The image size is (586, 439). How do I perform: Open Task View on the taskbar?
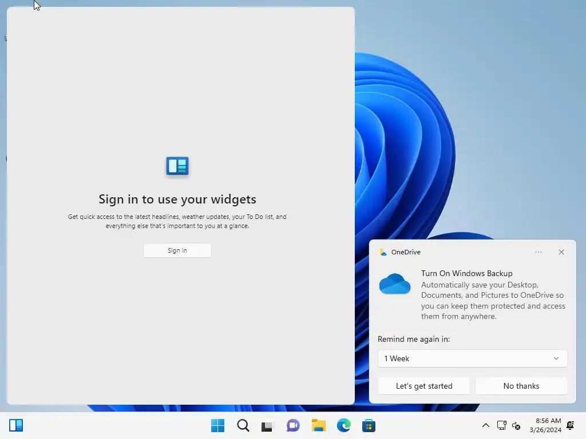point(268,425)
